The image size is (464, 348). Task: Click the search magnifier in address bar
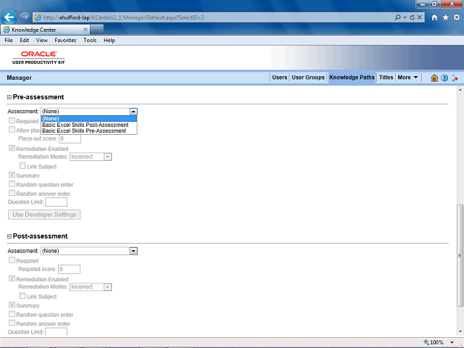click(398, 17)
